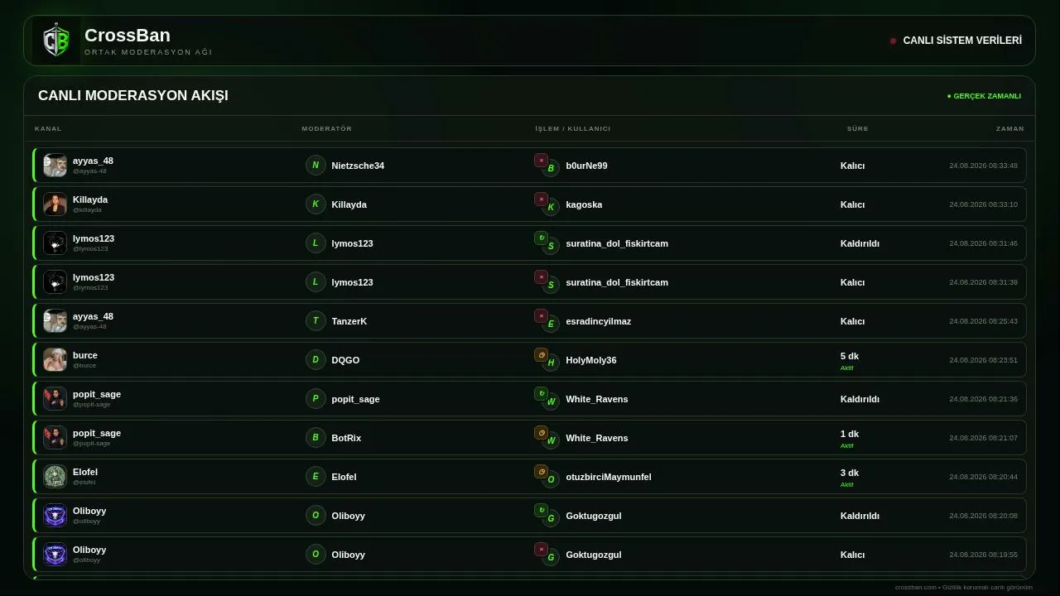Click the orange timeout icon beside HolyMoly36

(541, 355)
